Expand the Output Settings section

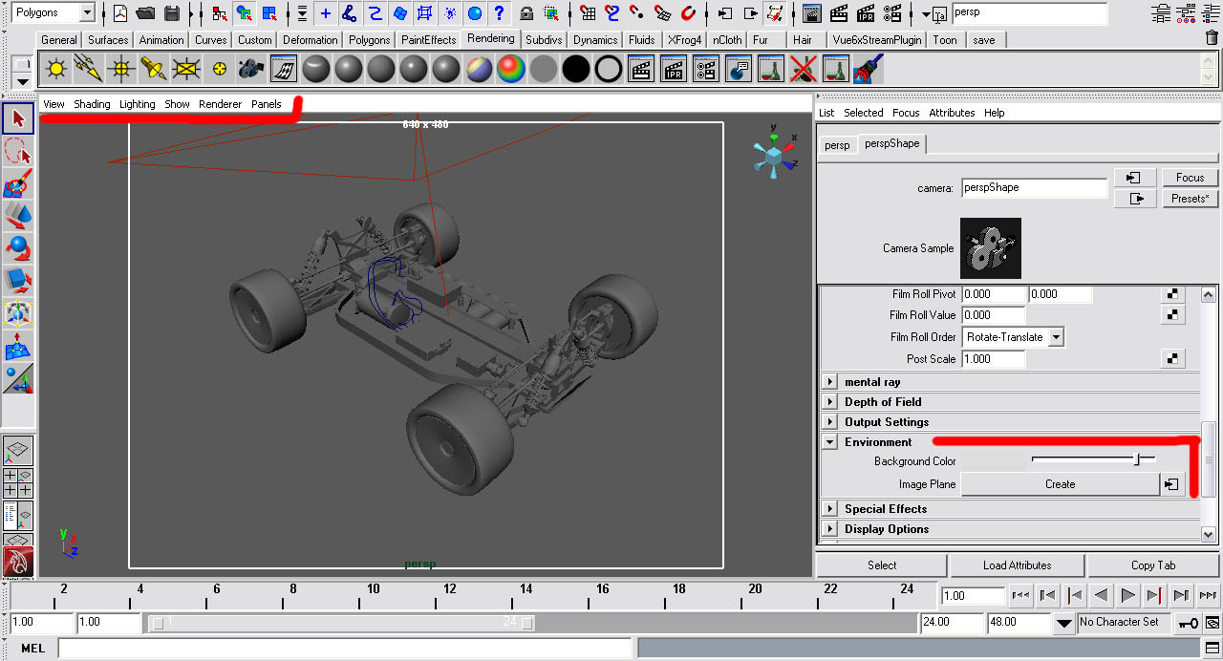831,422
